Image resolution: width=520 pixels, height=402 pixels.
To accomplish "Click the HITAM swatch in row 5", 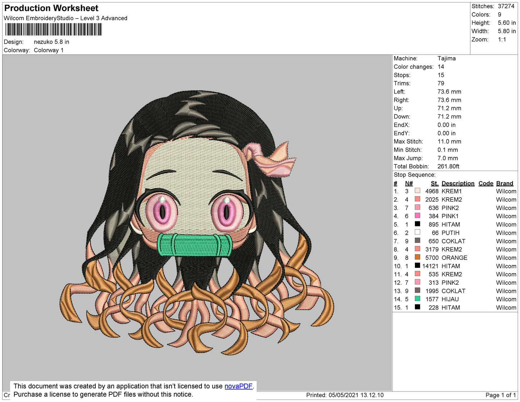I will pos(417,224).
